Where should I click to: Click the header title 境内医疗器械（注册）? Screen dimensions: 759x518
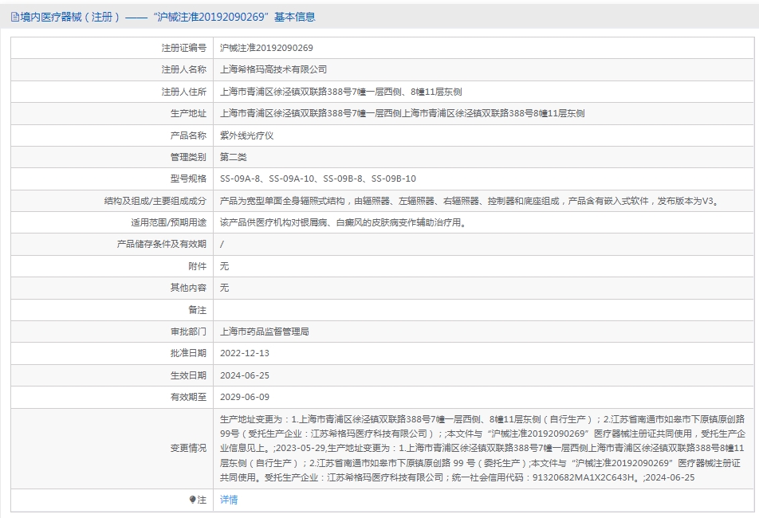tap(69, 17)
